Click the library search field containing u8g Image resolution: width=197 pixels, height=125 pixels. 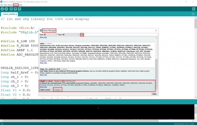coord(119,35)
